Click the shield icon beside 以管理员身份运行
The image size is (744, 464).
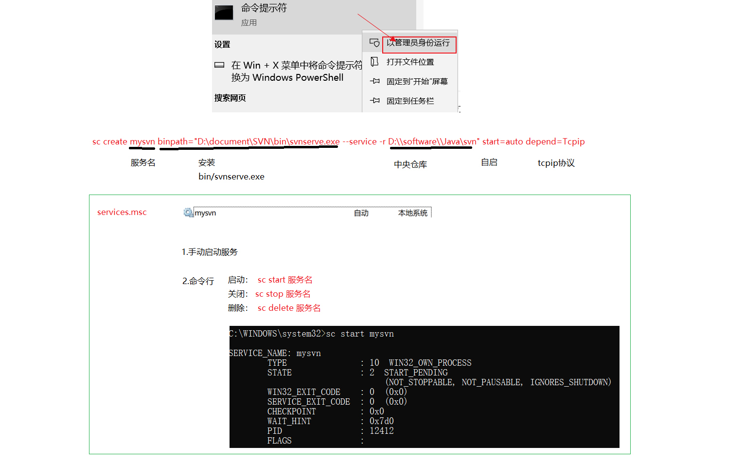click(x=374, y=43)
